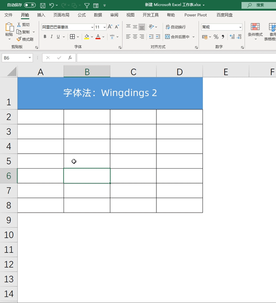Align text right icon
Viewport: 276px width, 303px height.
(142, 36)
